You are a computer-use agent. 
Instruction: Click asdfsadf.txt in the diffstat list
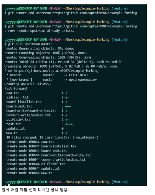17,98
